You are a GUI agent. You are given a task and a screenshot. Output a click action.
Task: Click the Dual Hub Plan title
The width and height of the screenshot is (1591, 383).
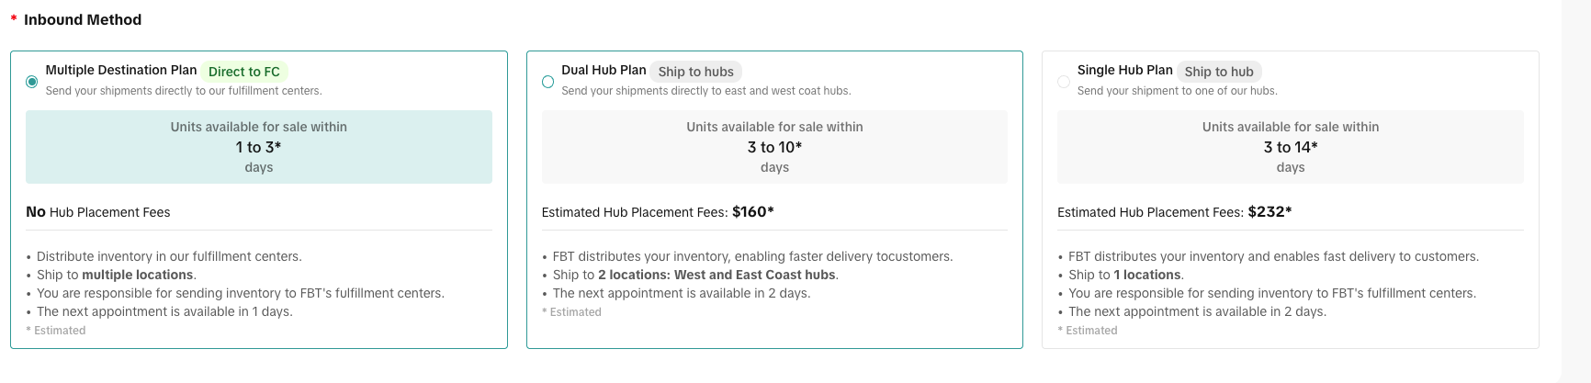[x=604, y=70]
